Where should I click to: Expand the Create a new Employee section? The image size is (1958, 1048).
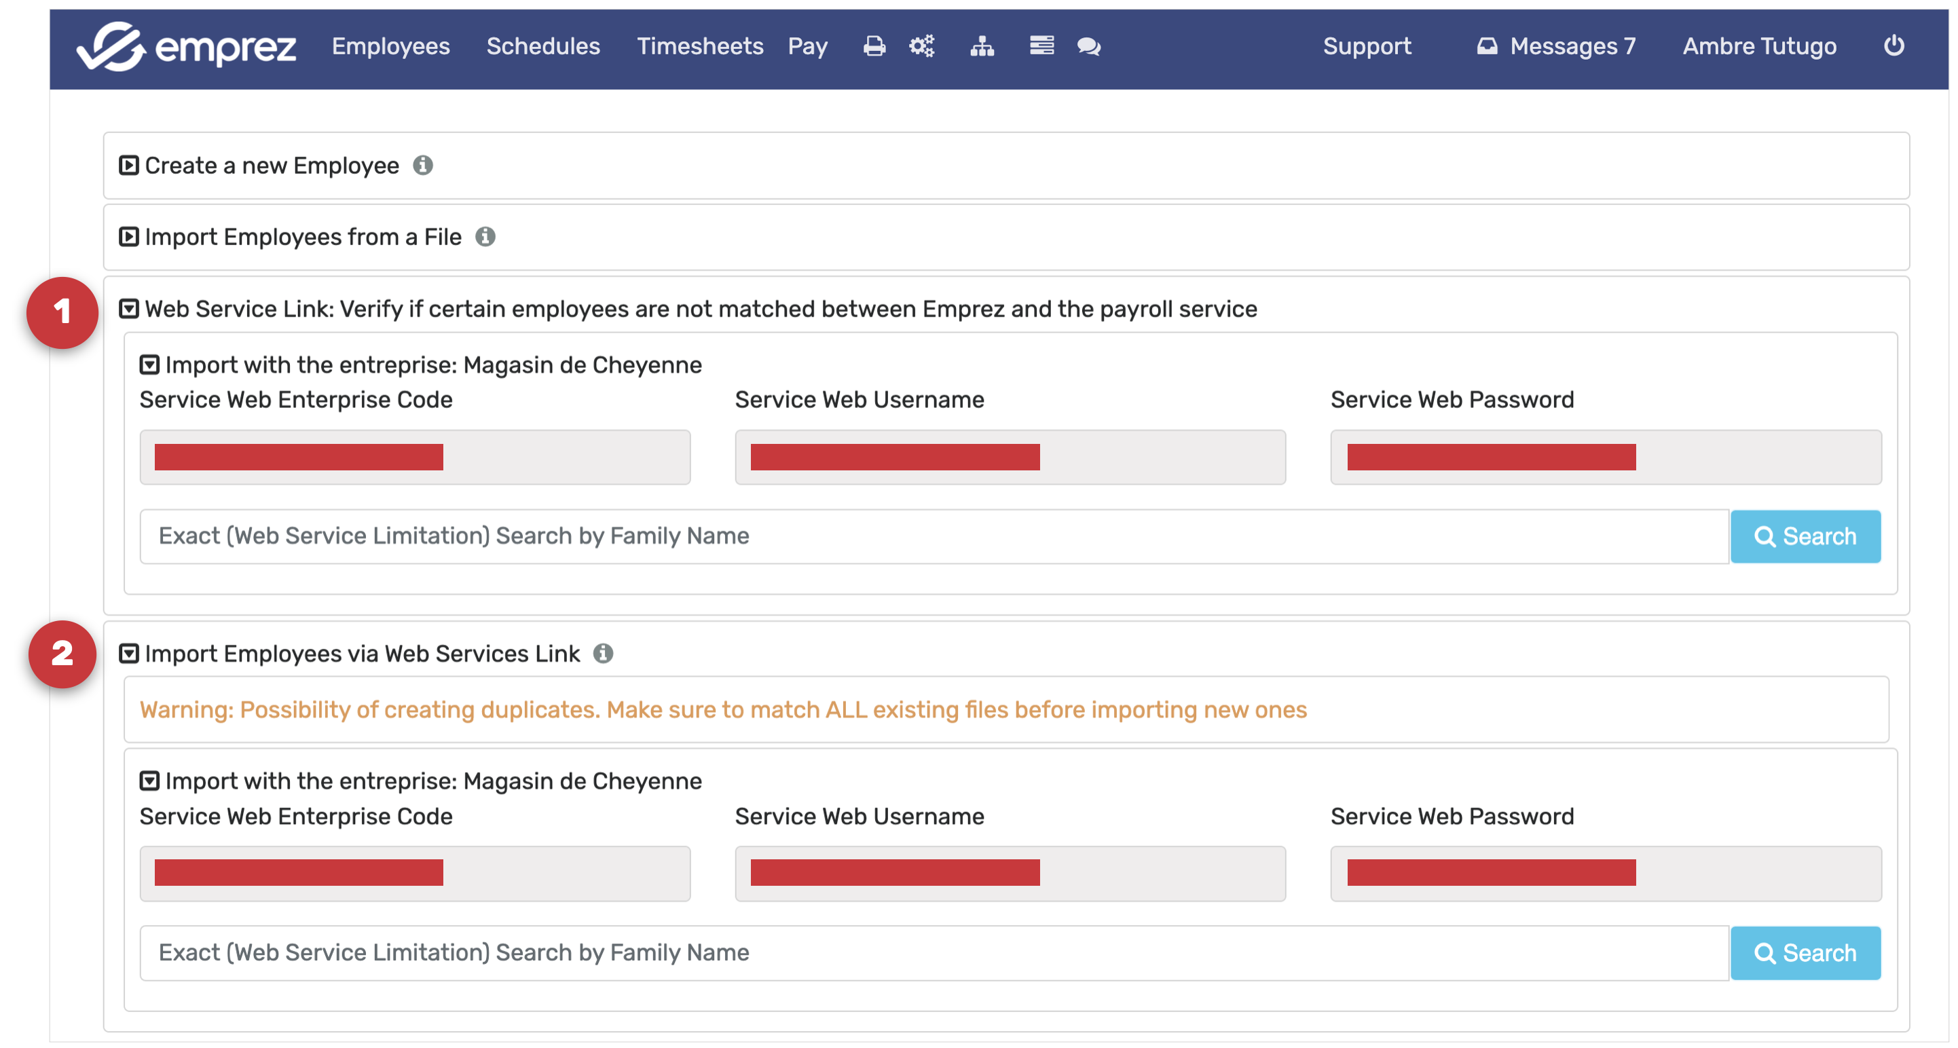click(x=129, y=165)
